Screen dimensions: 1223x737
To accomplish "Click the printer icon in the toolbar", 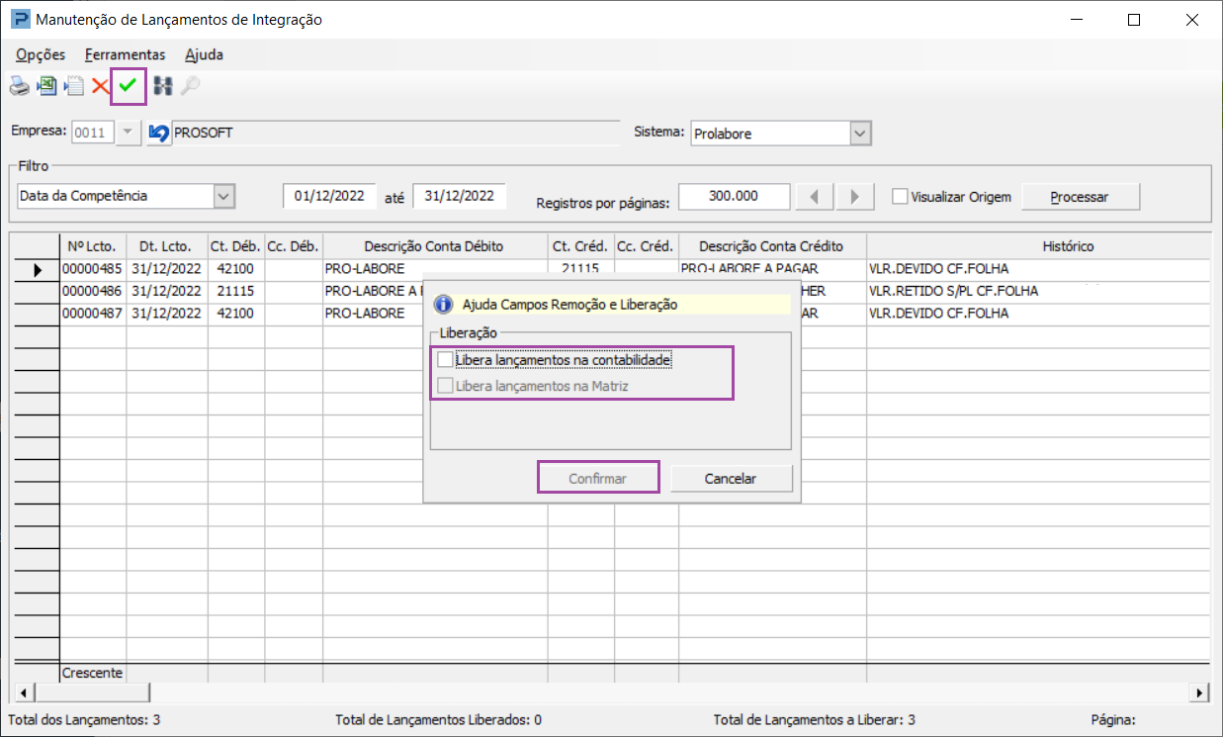I will click(20, 86).
